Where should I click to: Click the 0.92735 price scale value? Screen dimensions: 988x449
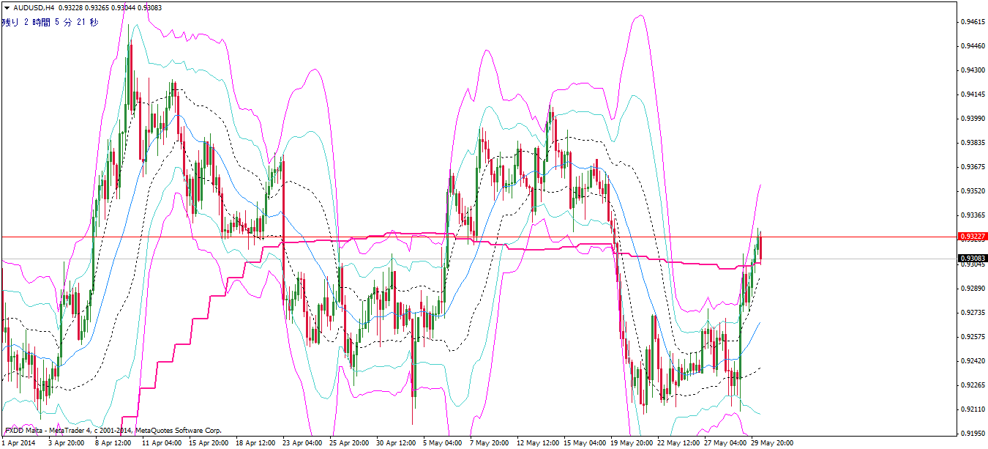[x=973, y=313]
